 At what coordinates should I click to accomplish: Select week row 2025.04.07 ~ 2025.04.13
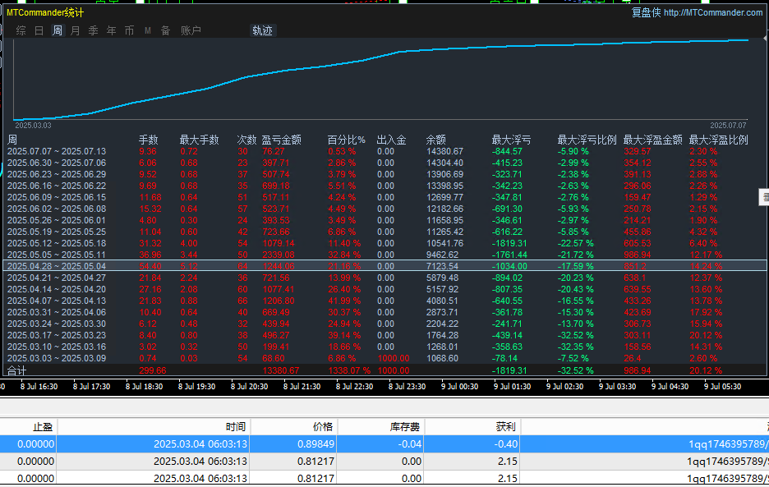click(x=384, y=301)
